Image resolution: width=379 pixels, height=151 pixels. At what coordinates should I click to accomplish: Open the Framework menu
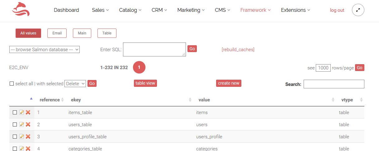[255, 10]
